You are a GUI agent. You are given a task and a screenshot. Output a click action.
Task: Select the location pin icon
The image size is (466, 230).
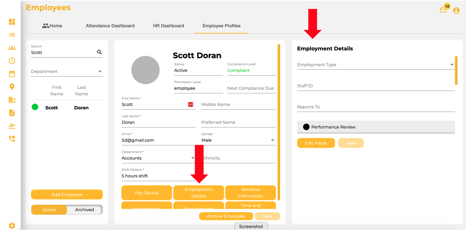12,87
